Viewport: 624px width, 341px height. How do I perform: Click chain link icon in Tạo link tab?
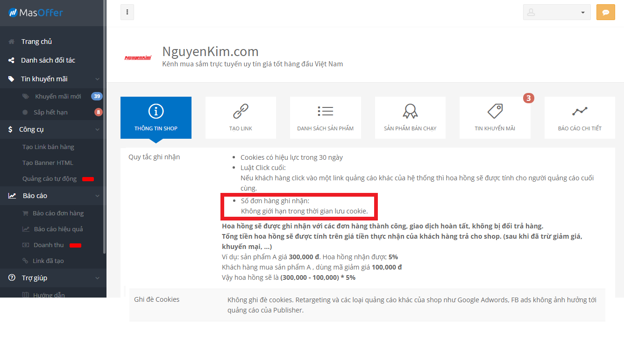click(x=241, y=111)
